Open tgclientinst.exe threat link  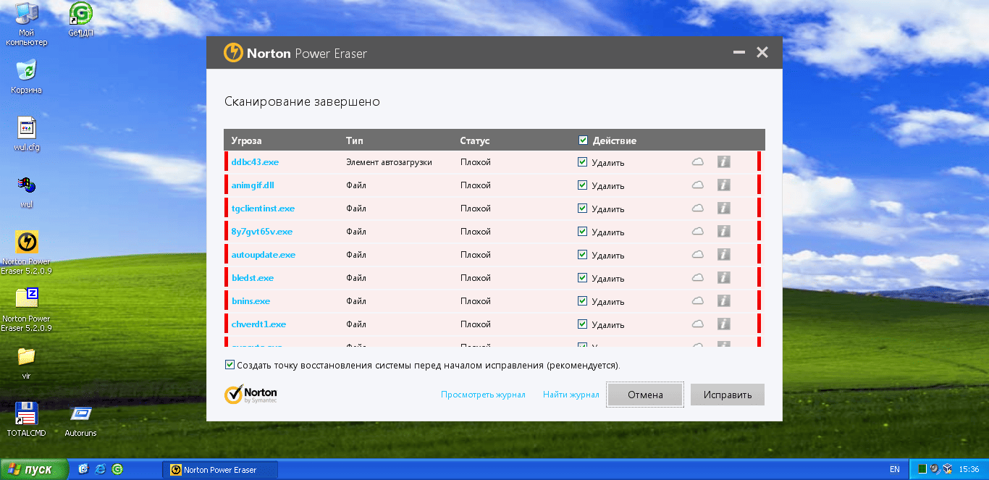pyautogui.click(x=263, y=209)
